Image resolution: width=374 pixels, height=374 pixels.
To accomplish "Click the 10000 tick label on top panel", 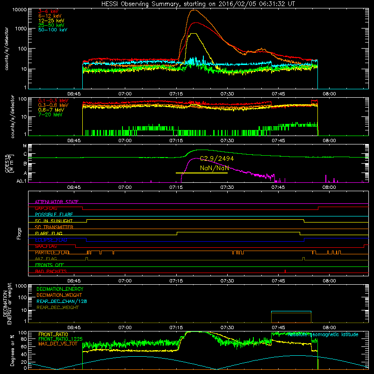I will click(x=20, y=9).
